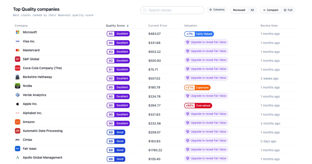
Task: Click the $321.63 Alphabet price
Action: [x=154, y=115]
